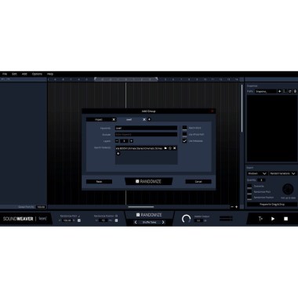Click the play button in the transport

(x=273, y=219)
